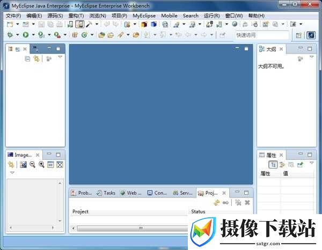
Task: Select the Web ... tab in the bottom panel
Action: coord(131,193)
